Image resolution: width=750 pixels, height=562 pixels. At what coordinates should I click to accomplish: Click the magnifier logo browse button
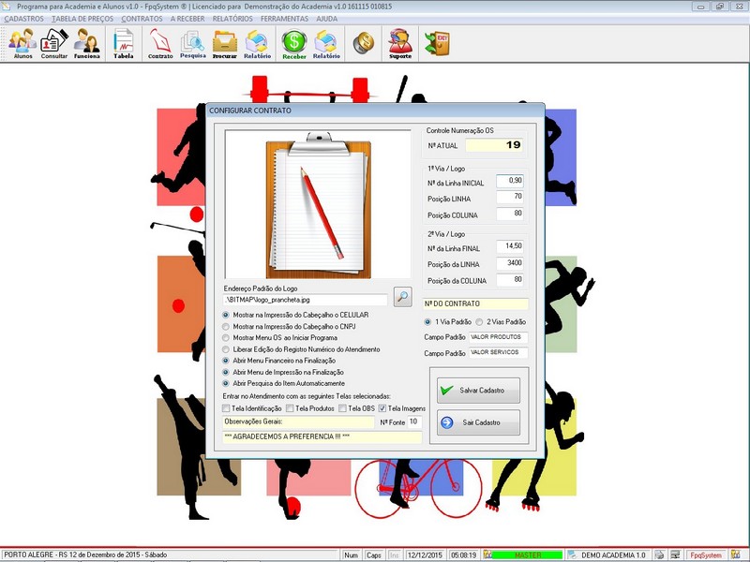403,297
